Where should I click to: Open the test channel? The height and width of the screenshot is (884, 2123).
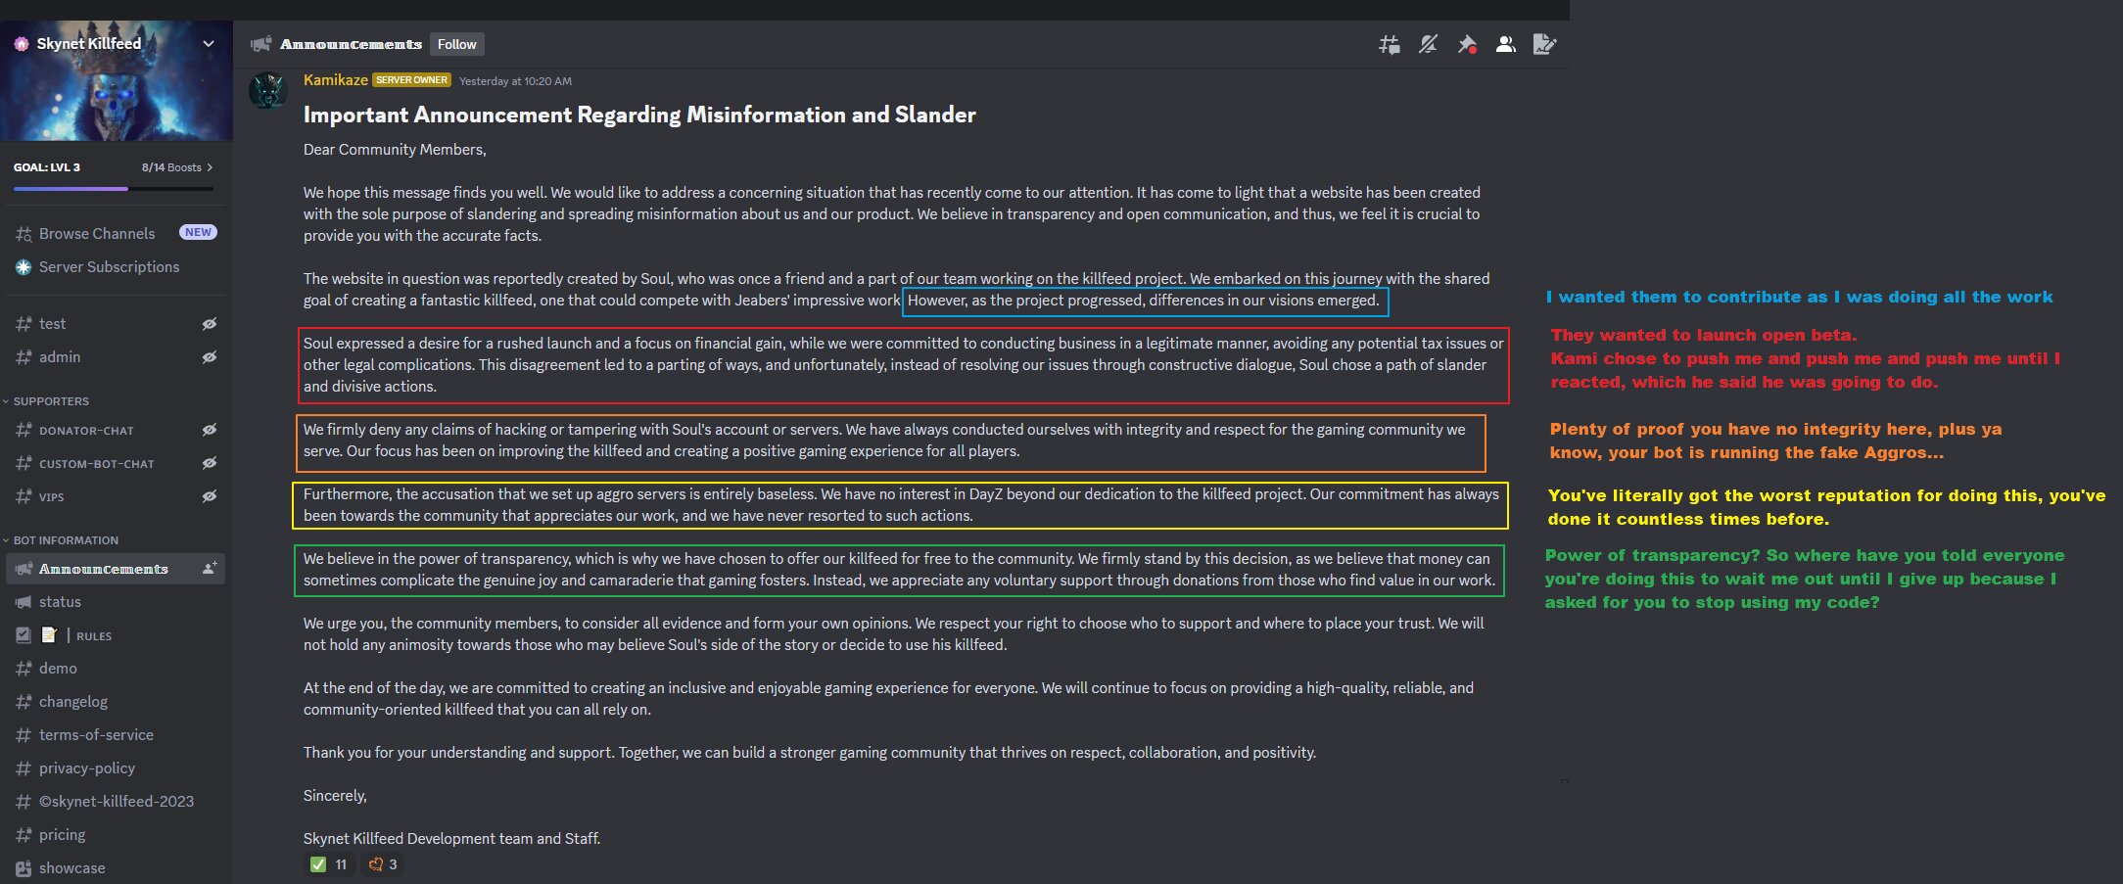pyautogui.click(x=116, y=324)
